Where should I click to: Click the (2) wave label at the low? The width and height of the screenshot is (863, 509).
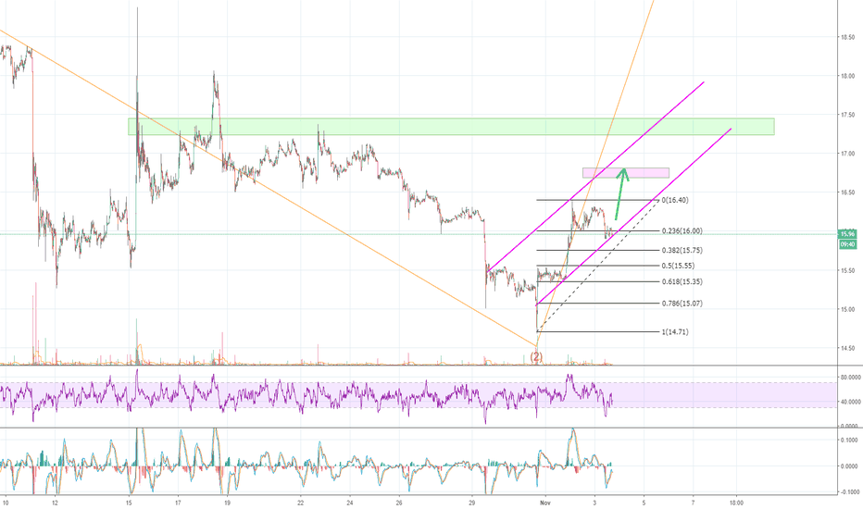[536, 357]
